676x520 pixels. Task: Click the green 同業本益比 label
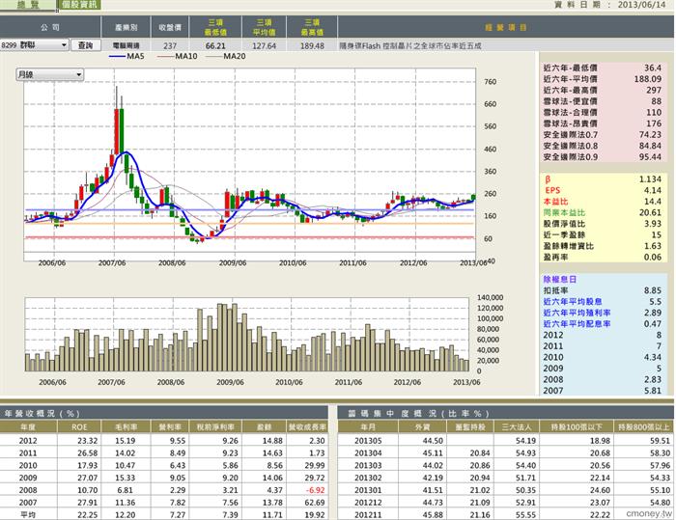564,213
